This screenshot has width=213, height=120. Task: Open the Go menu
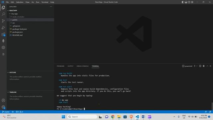pyautogui.click(x=33, y=2)
